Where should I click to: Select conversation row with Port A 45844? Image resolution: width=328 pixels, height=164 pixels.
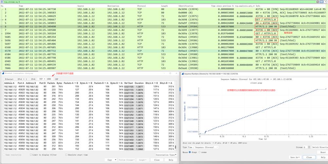89,121
